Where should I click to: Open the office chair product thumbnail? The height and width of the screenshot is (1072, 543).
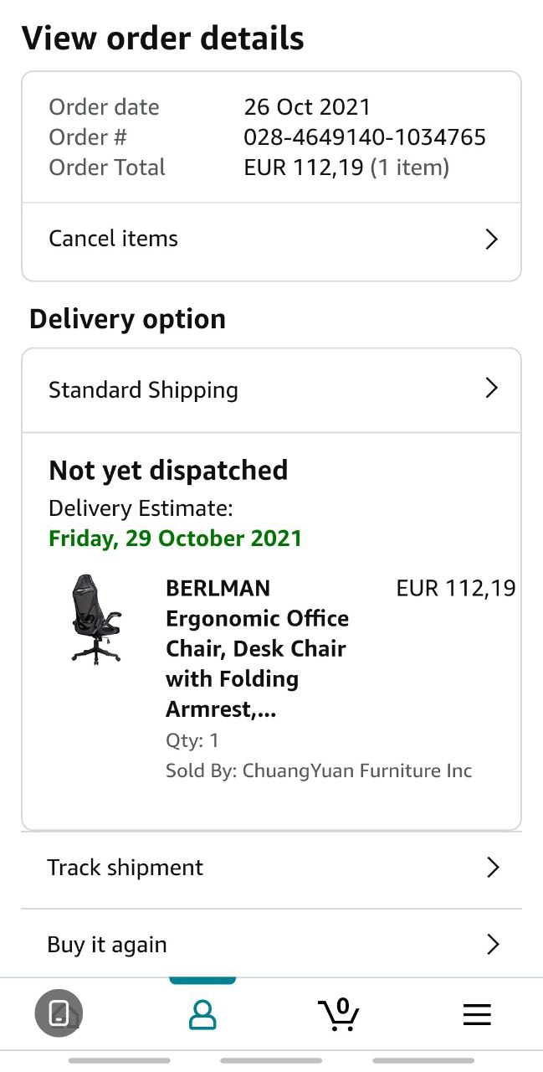pos(95,620)
